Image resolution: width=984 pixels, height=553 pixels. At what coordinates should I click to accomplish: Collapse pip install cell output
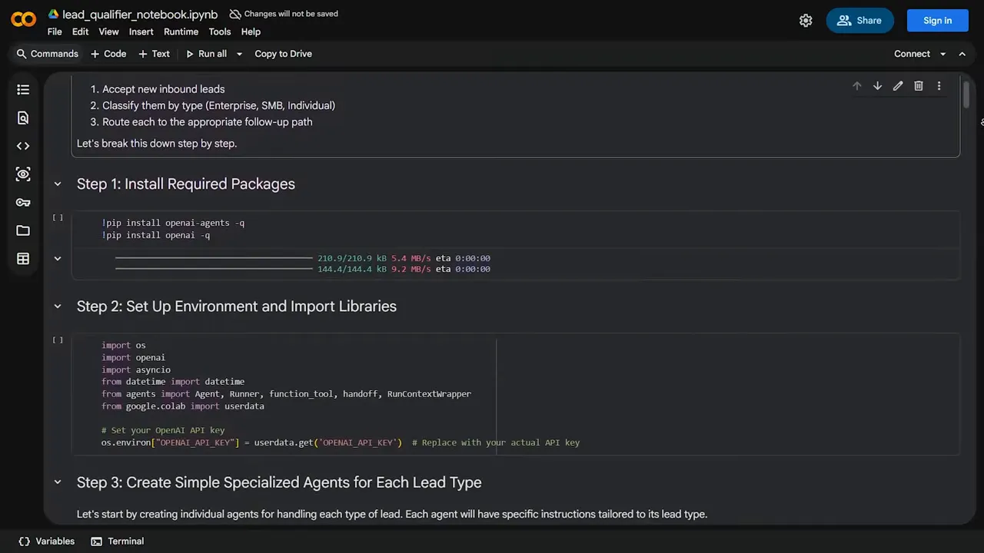pos(58,259)
